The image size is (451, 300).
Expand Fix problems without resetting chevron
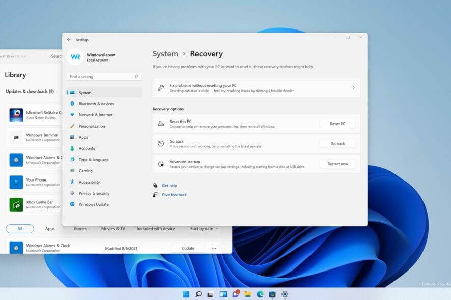coord(353,88)
